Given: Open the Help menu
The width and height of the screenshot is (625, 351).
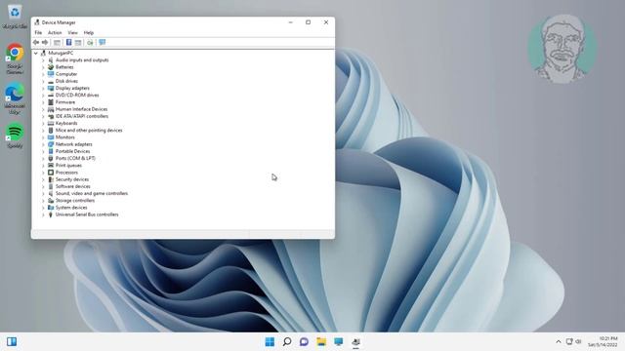Looking at the screenshot, I should (x=89, y=32).
